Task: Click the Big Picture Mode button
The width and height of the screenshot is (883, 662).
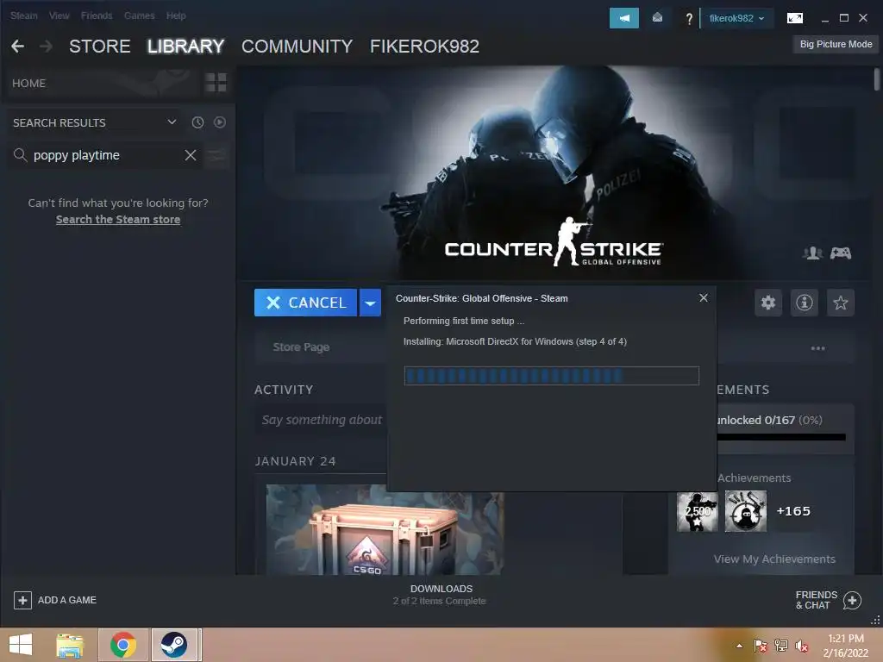Action: coord(836,45)
